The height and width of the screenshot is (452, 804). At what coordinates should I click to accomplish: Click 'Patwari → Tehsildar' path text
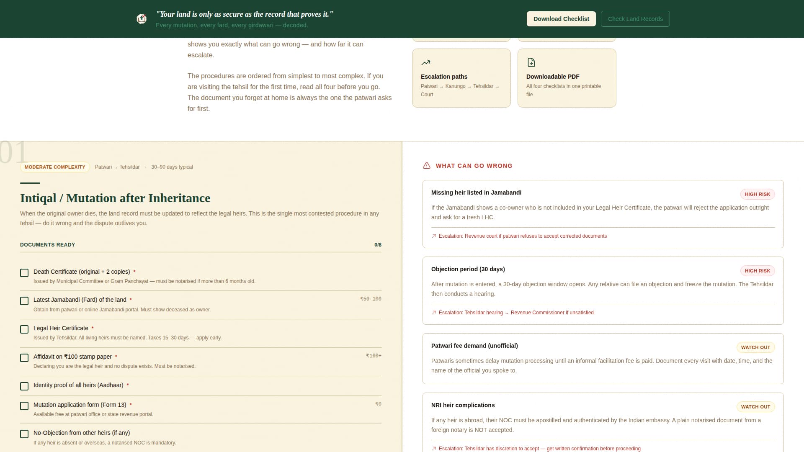click(117, 167)
